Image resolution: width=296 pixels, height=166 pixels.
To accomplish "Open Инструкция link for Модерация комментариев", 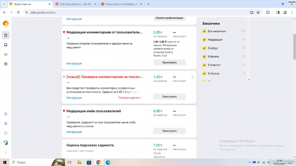I will (x=74, y=63).
